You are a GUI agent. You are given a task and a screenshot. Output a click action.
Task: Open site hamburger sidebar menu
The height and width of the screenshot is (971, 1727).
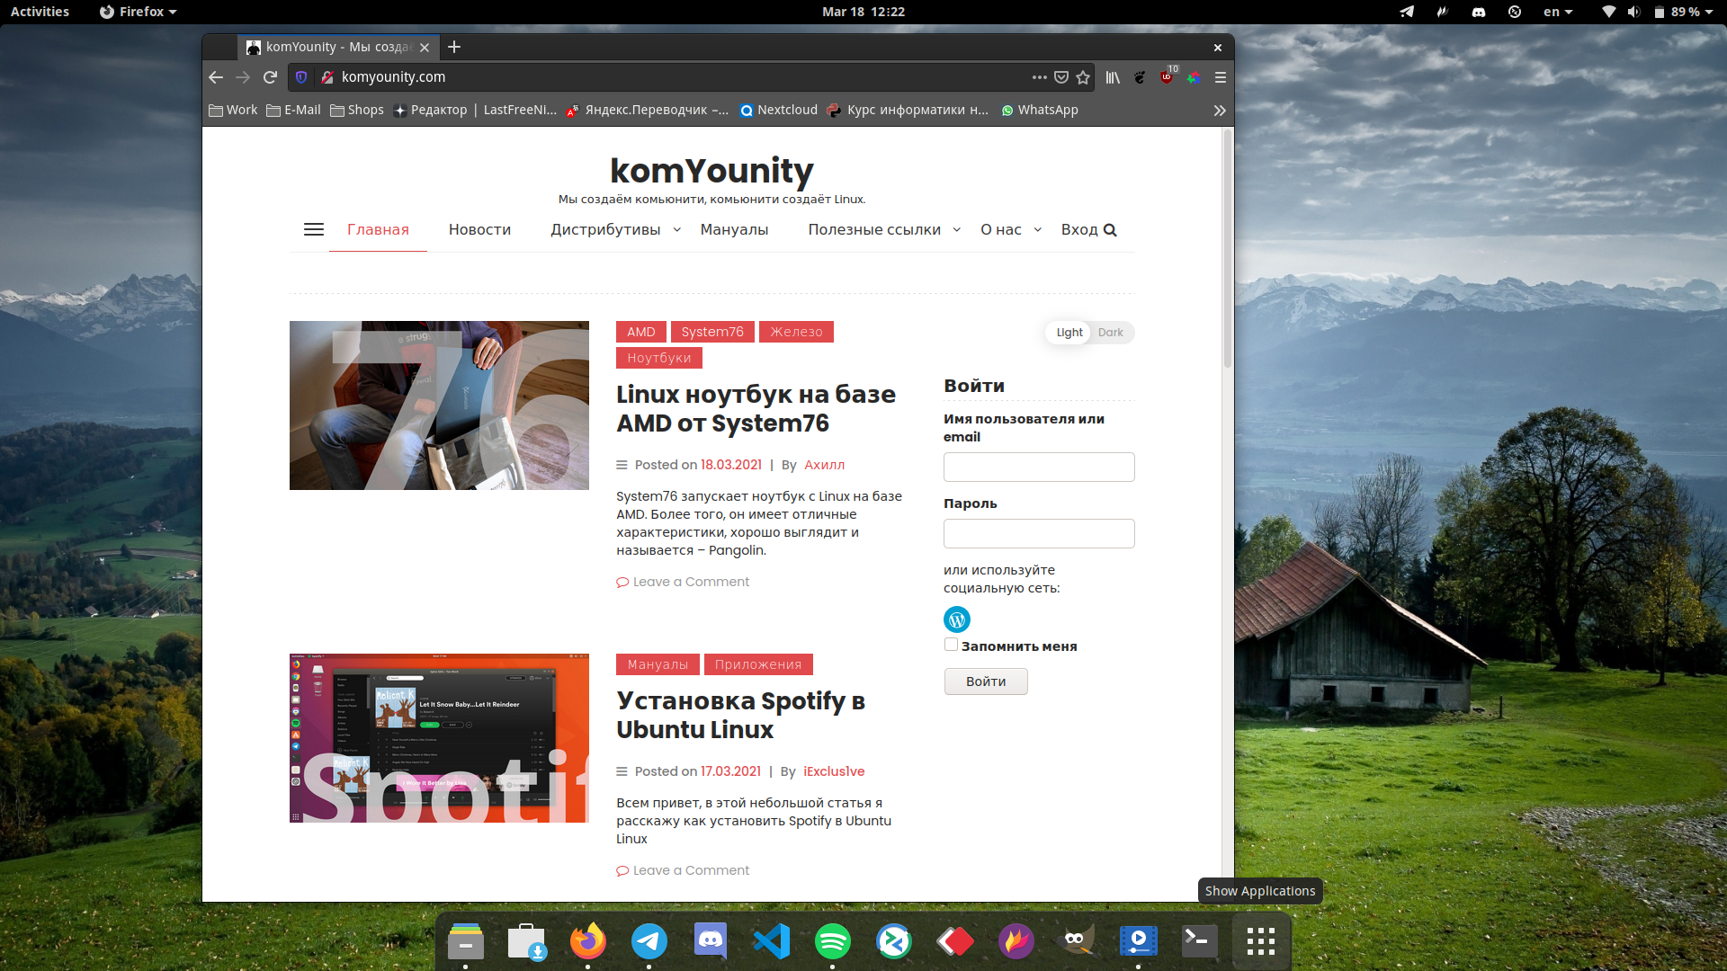[x=314, y=229]
